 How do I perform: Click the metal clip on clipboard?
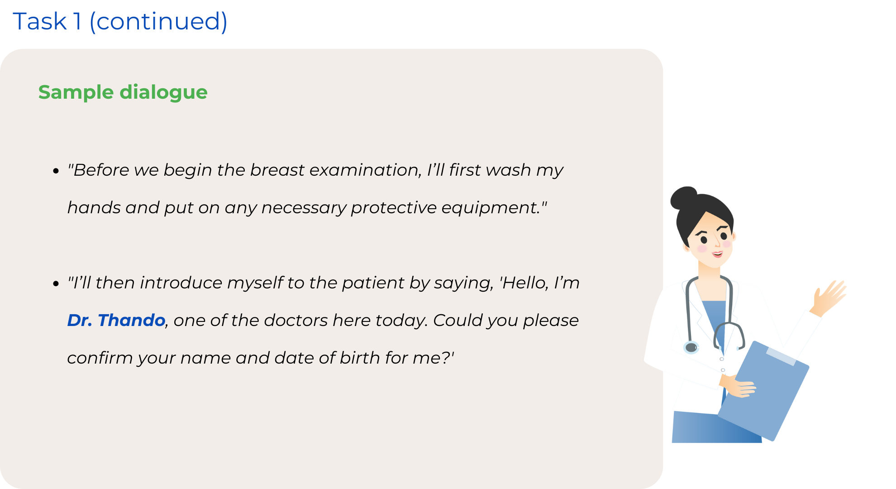coord(781,356)
